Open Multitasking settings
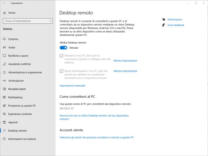 [28, 97]
